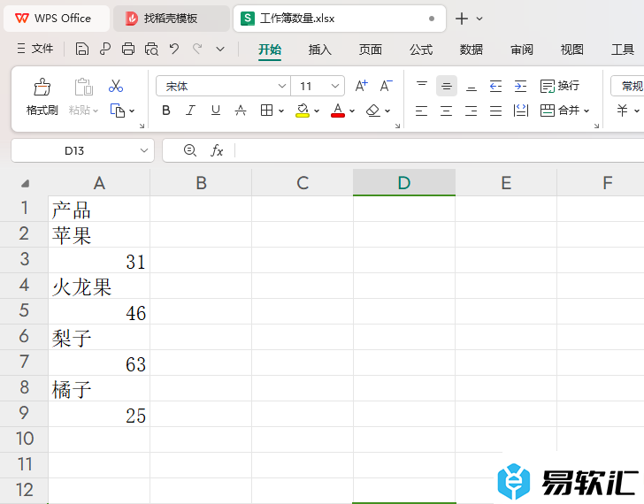Click the Print icon
Image resolution: width=644 pixels, height=504 pixels.
pos(128,50)
